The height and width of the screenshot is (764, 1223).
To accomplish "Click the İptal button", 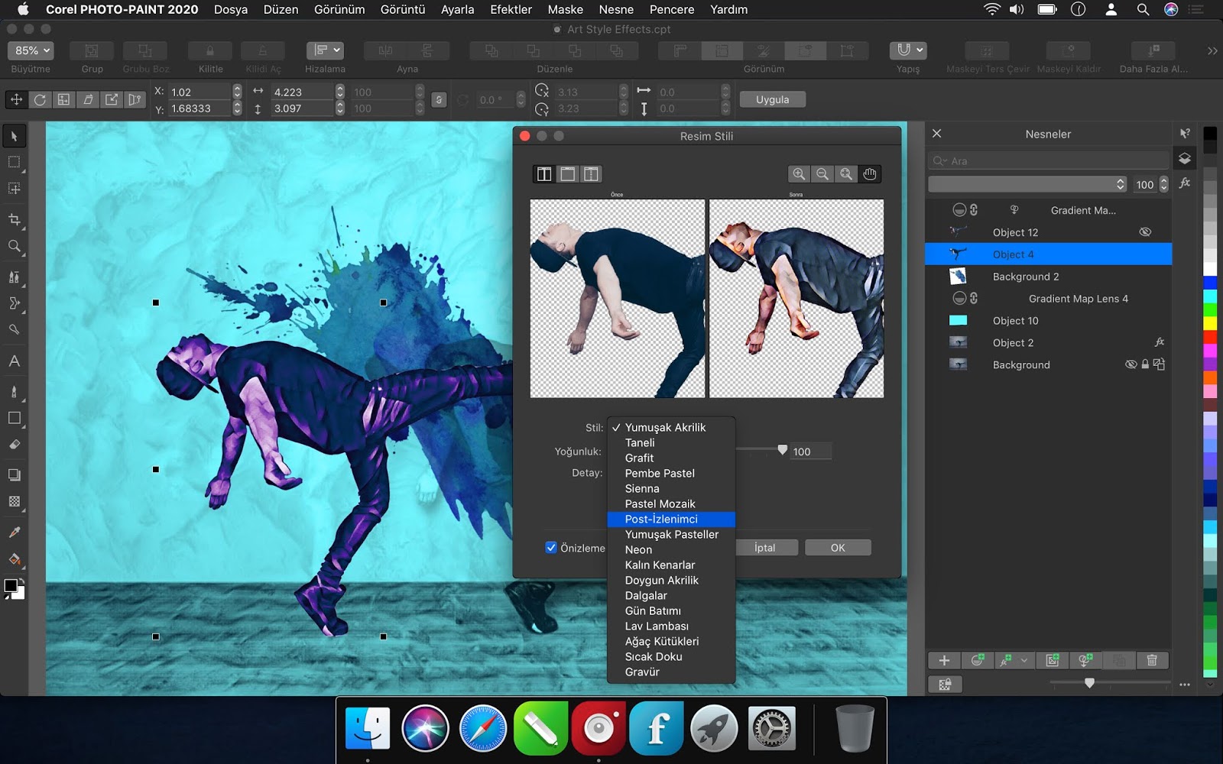I will click(765, 548).
